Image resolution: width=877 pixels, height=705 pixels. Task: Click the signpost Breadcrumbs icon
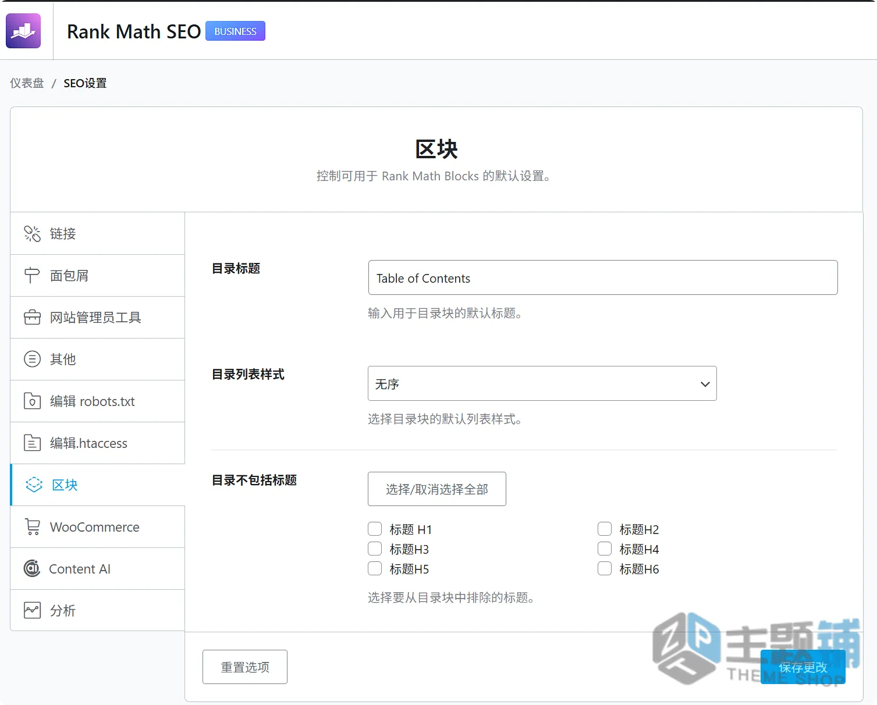pyautogui.click(x=32, y=276)
